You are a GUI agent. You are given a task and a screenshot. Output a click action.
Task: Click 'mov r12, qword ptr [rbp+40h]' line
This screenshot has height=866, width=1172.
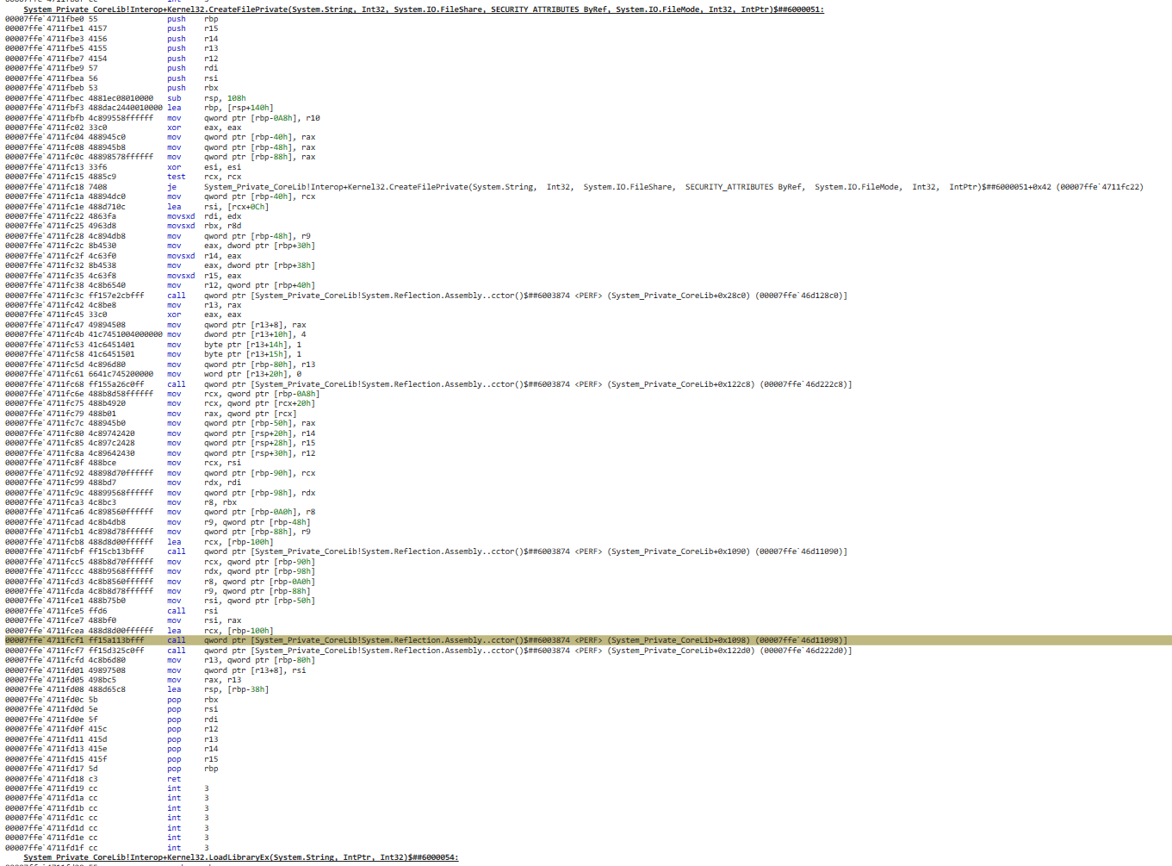coord(160,285)
